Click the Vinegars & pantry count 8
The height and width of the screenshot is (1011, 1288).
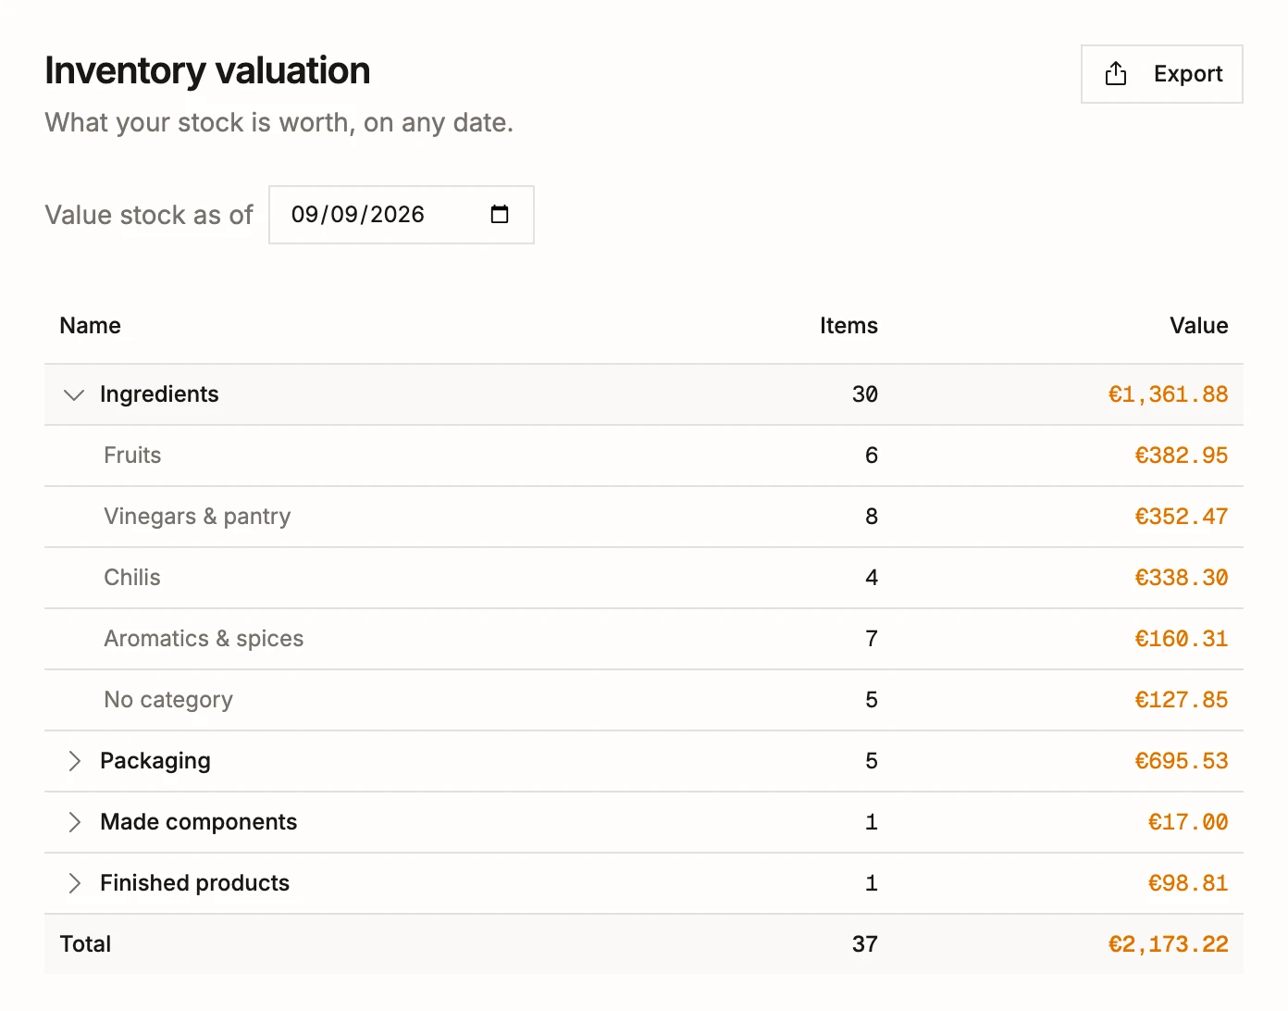[872, 517]
